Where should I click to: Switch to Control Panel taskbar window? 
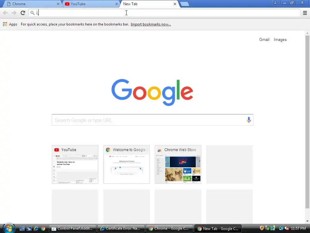point(72,228)
